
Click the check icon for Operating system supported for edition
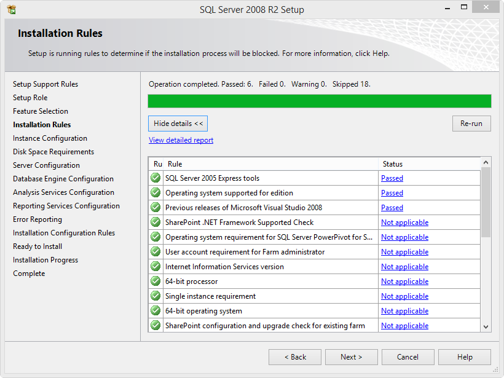pyautogui.click(x=155, y=192)
